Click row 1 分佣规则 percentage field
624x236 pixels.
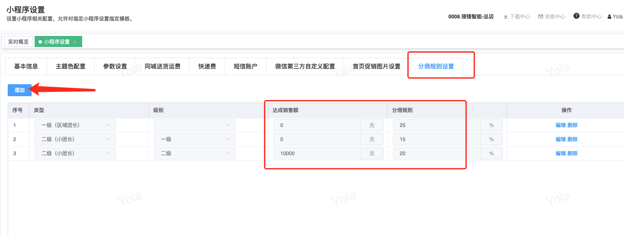[437, 125]
